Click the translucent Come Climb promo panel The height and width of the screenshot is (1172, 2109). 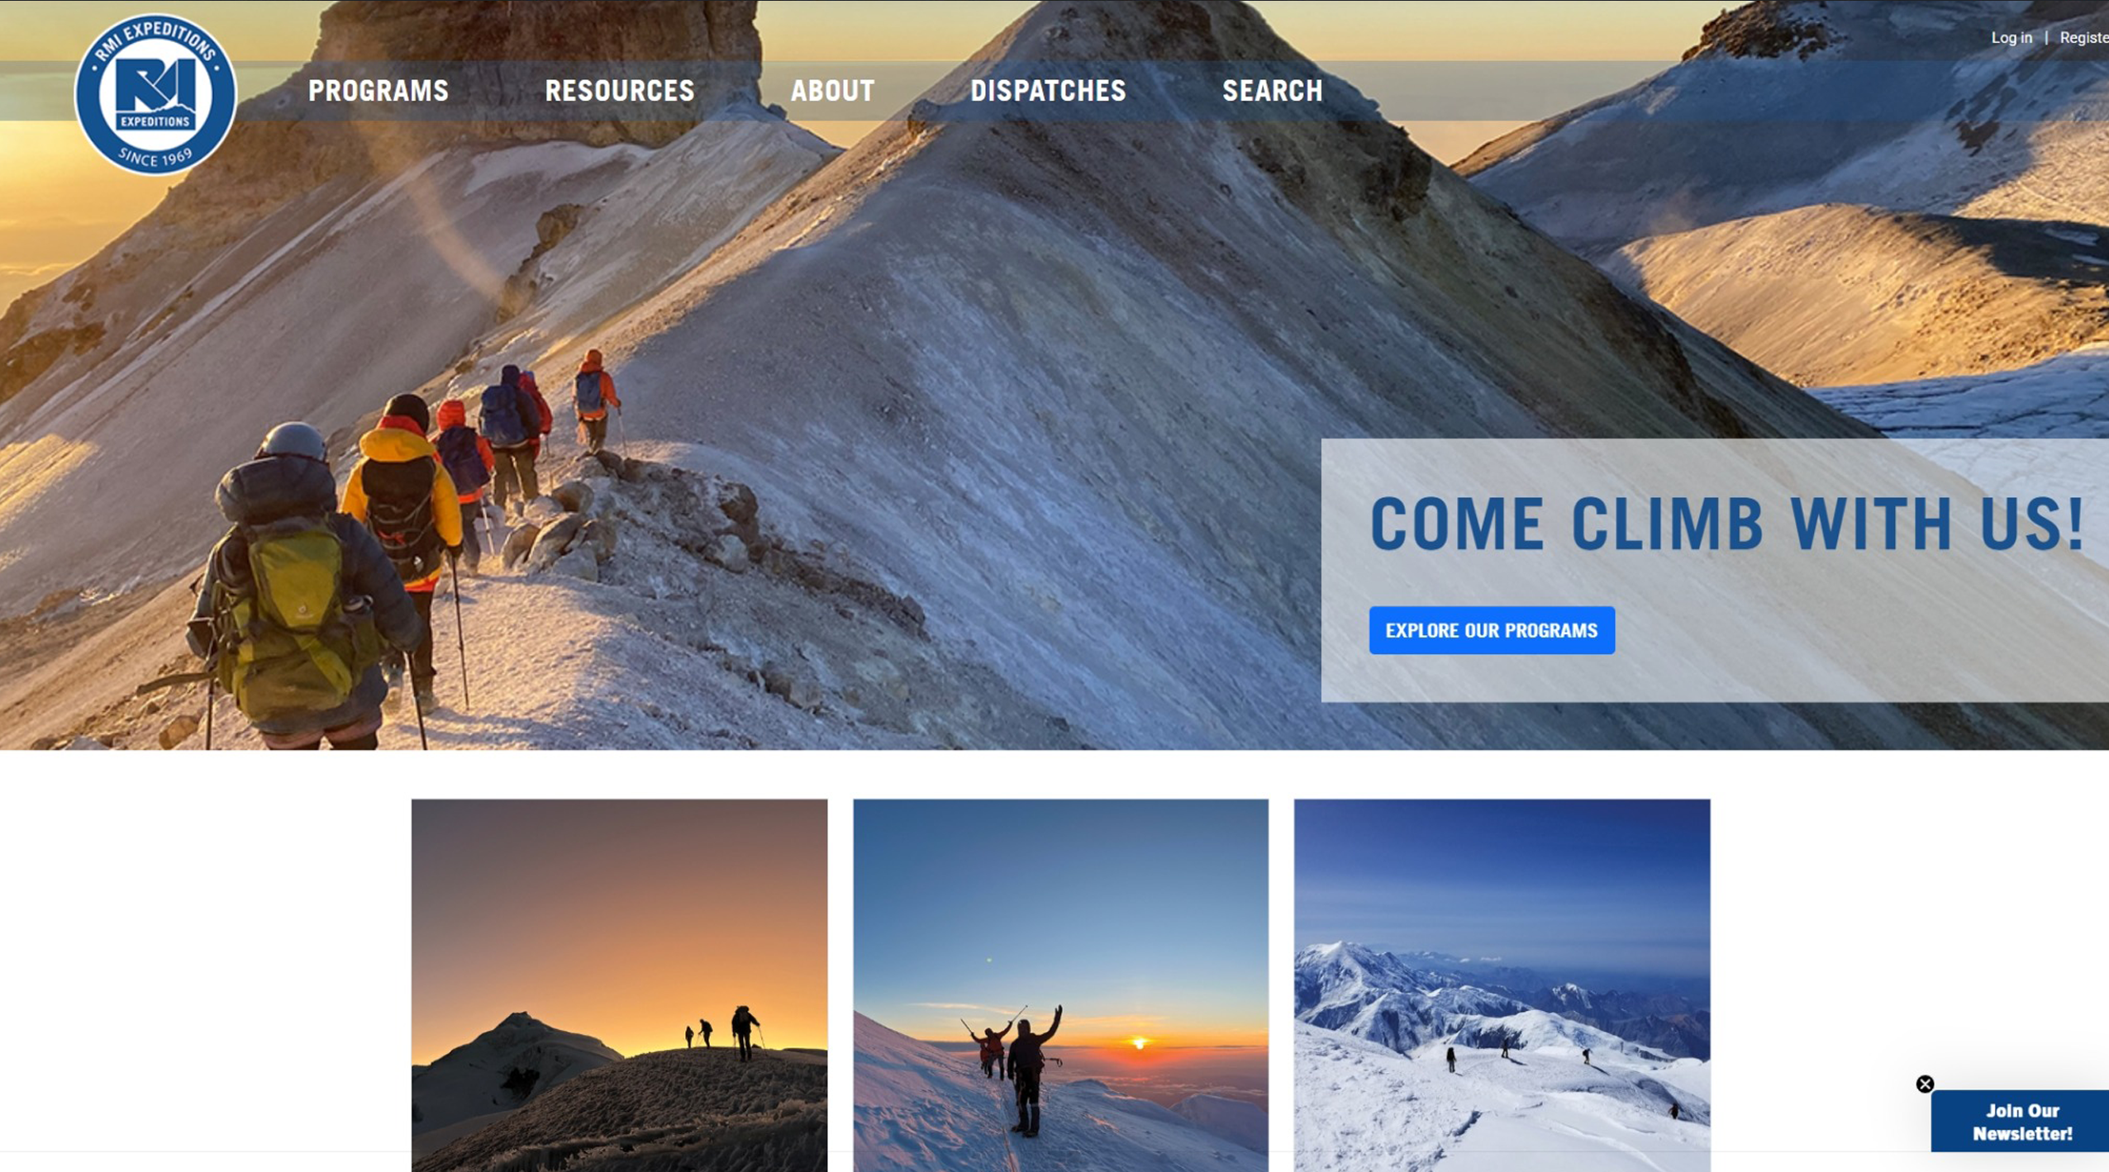click(1715, 570)
